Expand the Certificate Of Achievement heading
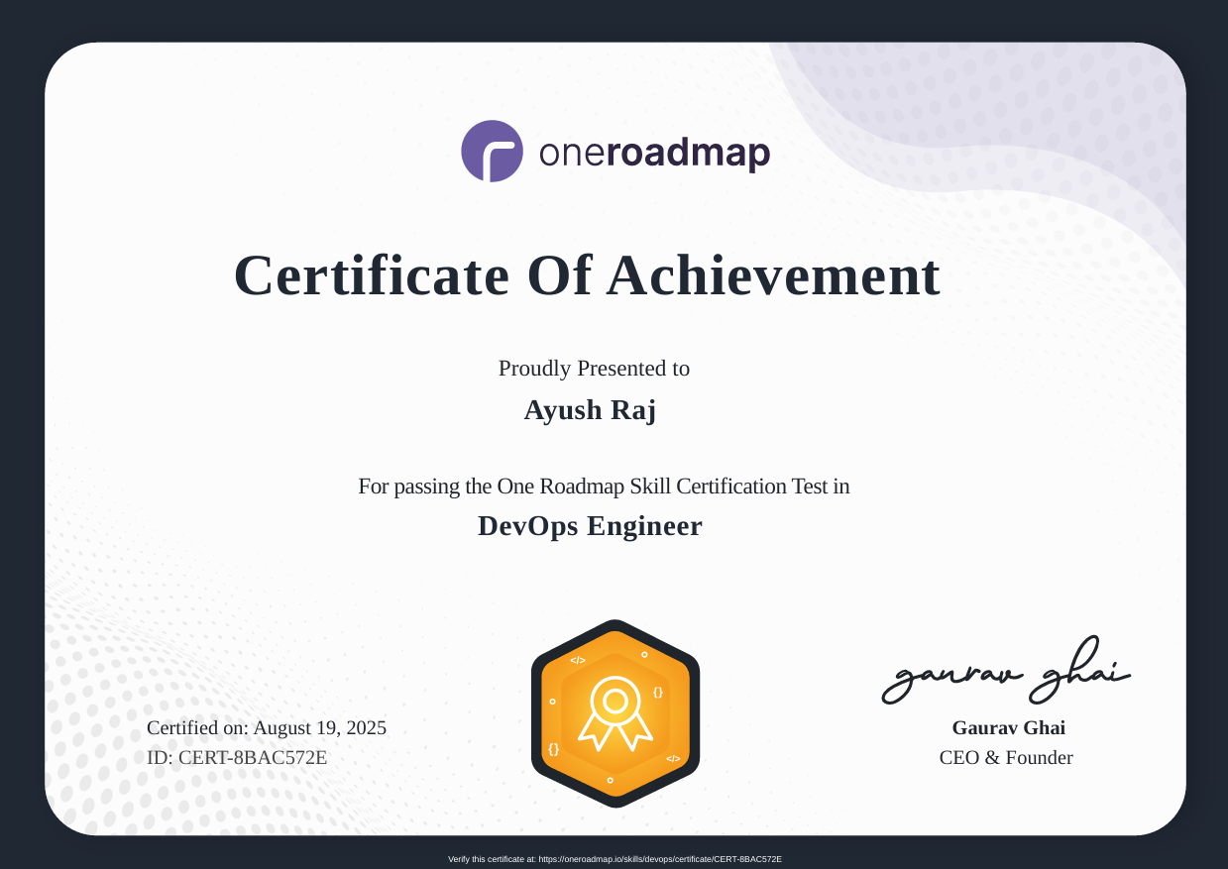This screenshot has height=869, width=1228. point(588,277)
